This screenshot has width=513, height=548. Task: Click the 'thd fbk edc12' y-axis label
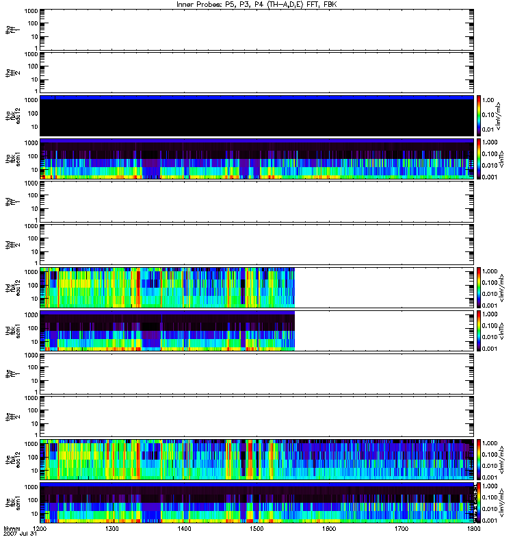12,288
